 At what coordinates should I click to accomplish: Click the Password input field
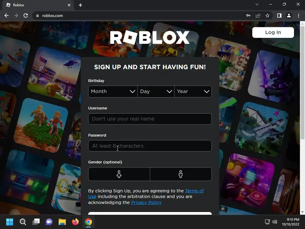point(150,146)
